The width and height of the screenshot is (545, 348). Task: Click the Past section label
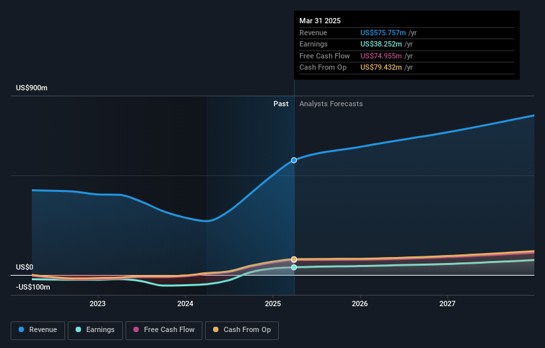click(281, 104)
